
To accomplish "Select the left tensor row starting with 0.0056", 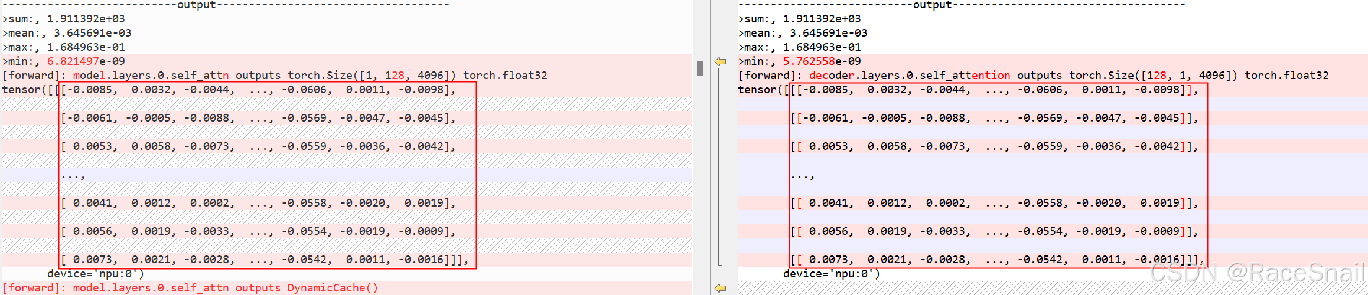I will (x=259, y=231).
